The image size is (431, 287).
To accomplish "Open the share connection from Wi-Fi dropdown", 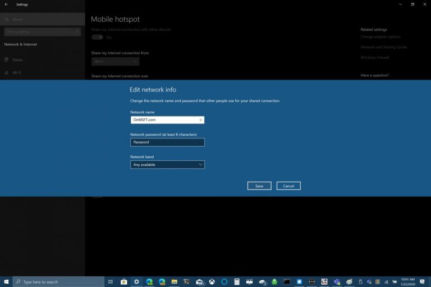I will 115,61.
